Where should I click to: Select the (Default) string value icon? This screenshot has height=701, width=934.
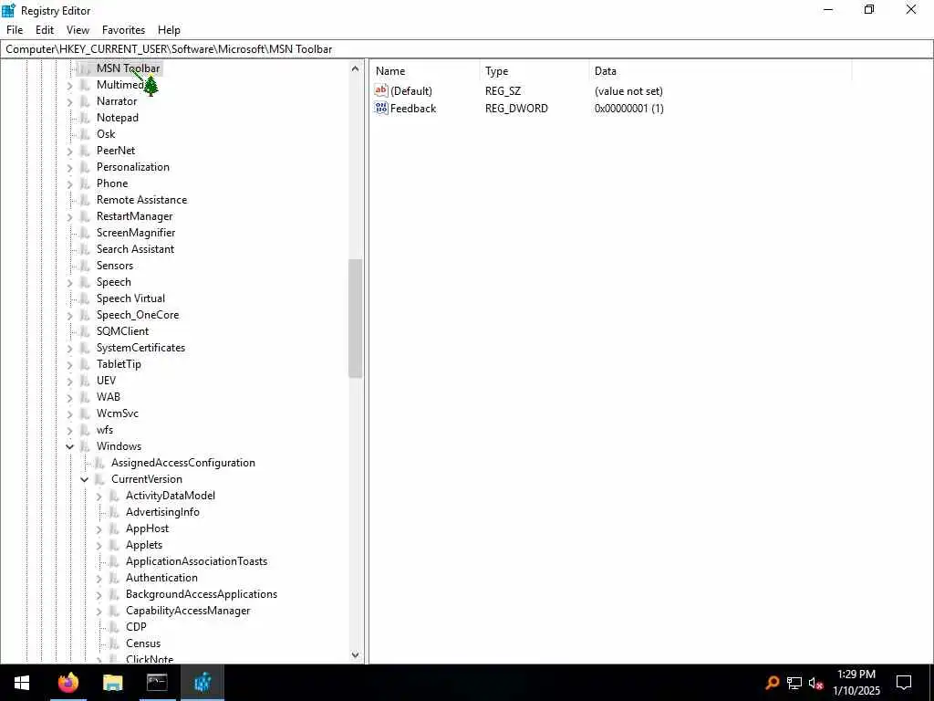coord(381,90)
